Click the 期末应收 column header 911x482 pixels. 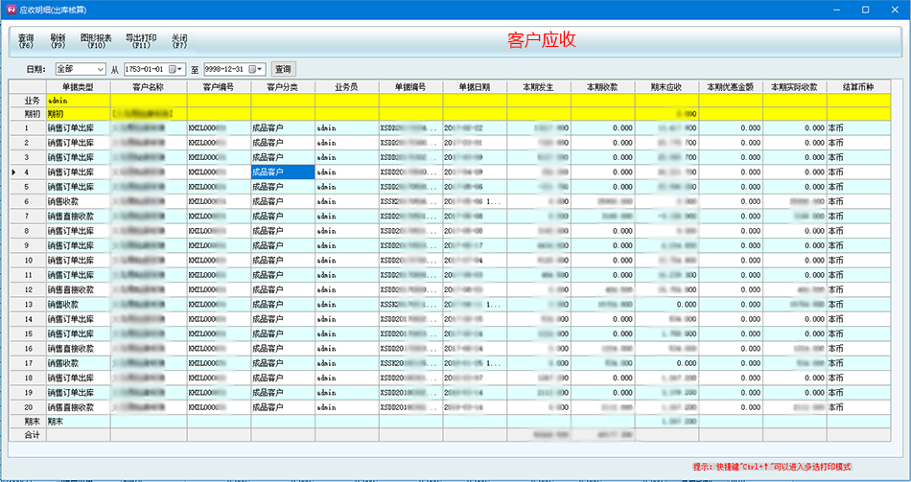[x=666, y=86]
